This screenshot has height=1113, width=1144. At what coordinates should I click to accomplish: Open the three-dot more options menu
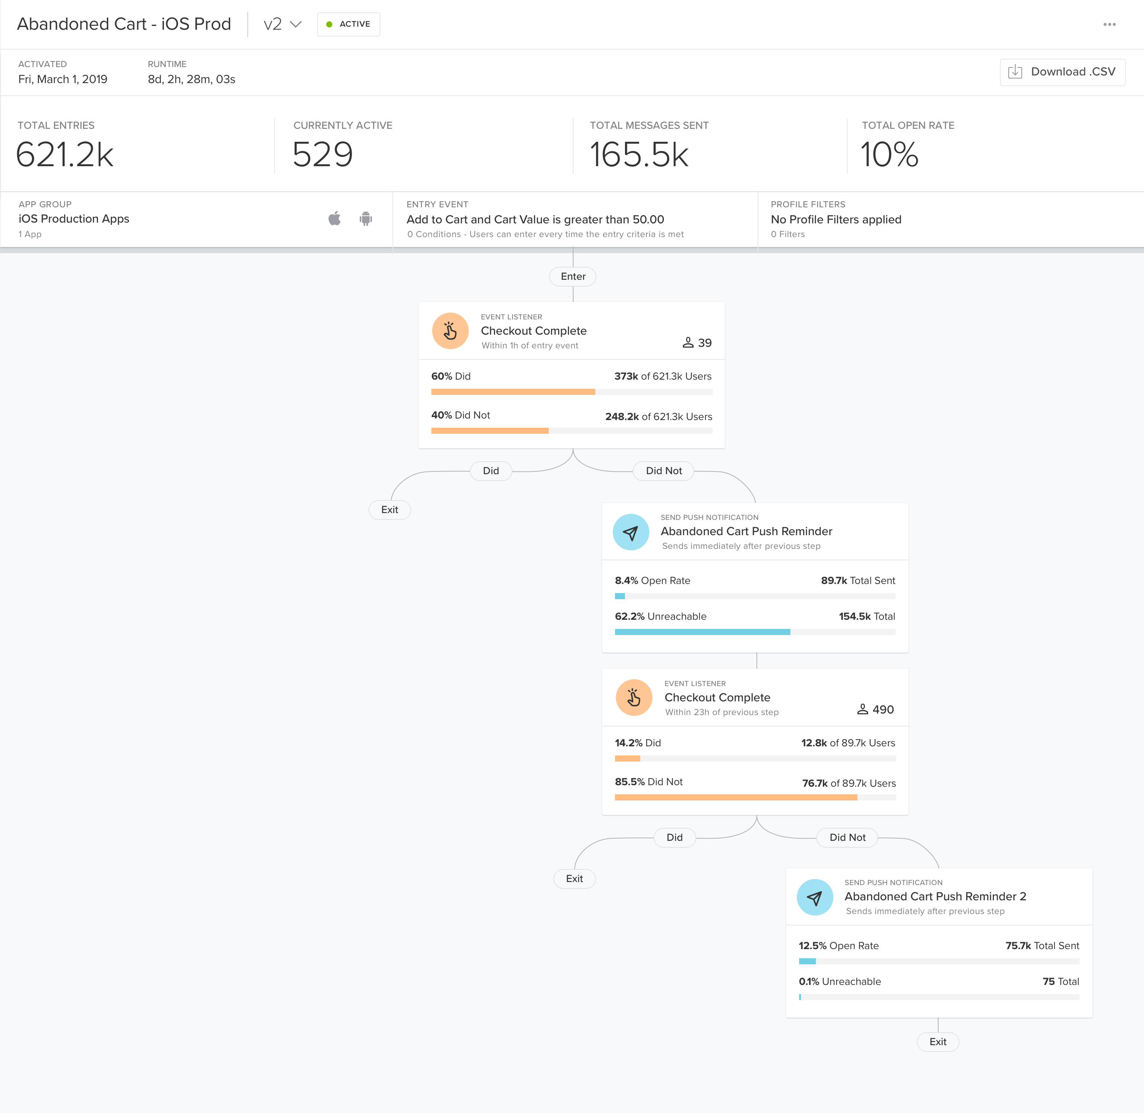[1109, 24]
